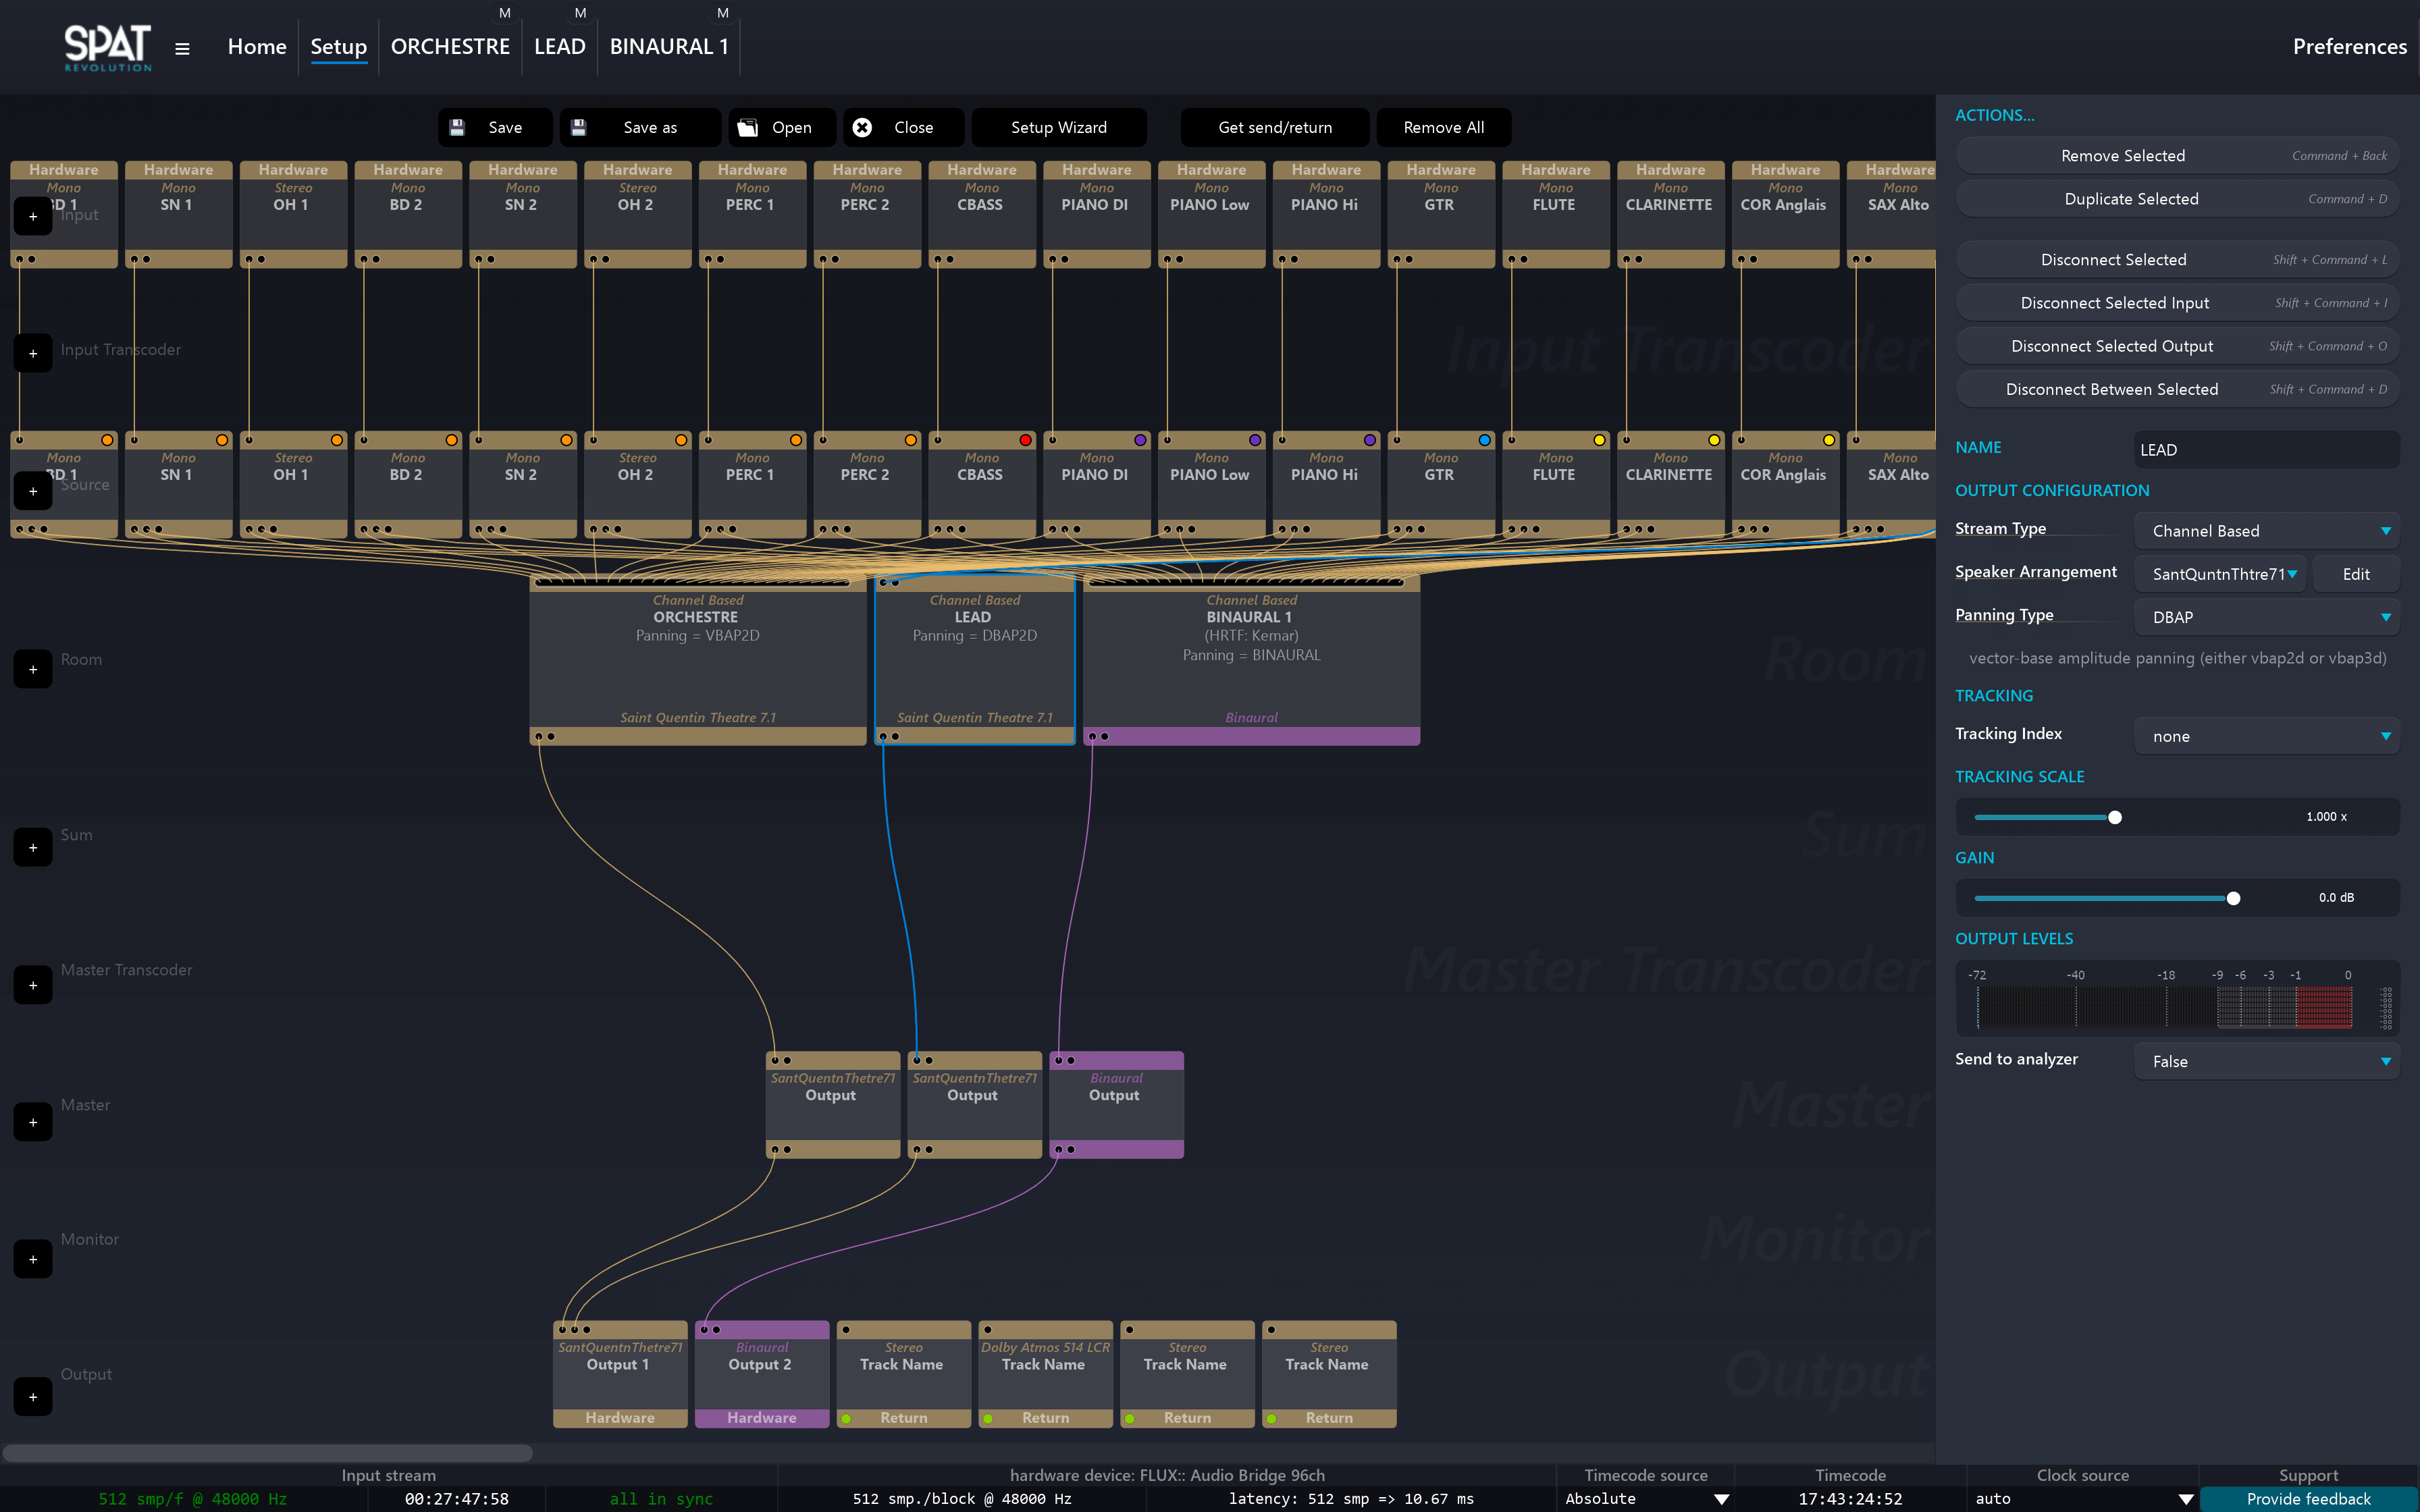Viewport: 2420px width, 1512px height.
Task: Open the Stream Type dropdown
Action: pos(2266,531)
